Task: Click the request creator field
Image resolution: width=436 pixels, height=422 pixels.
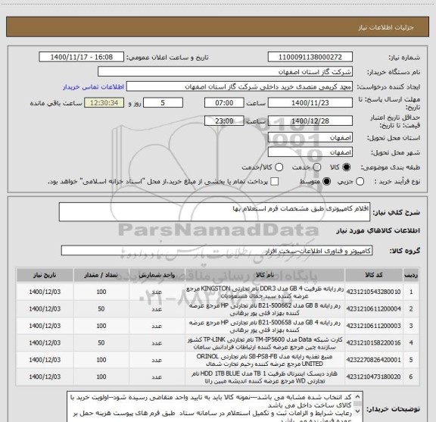Action: click(239, 87)
